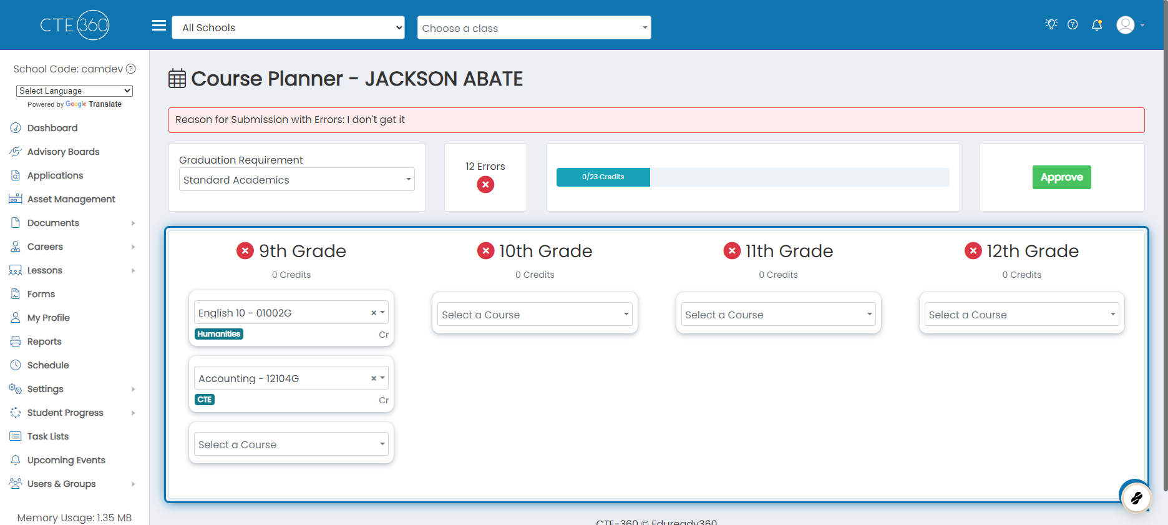Viewport: 1168px width, 525px height.
Task: Click the Reports printer icon
Action: click(x=16, y=341)
